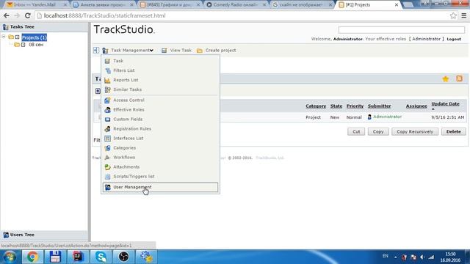Sort the table by Category column
Image resolution: width=470 pixels, height=264 pixels.
(x=316, y=106)
